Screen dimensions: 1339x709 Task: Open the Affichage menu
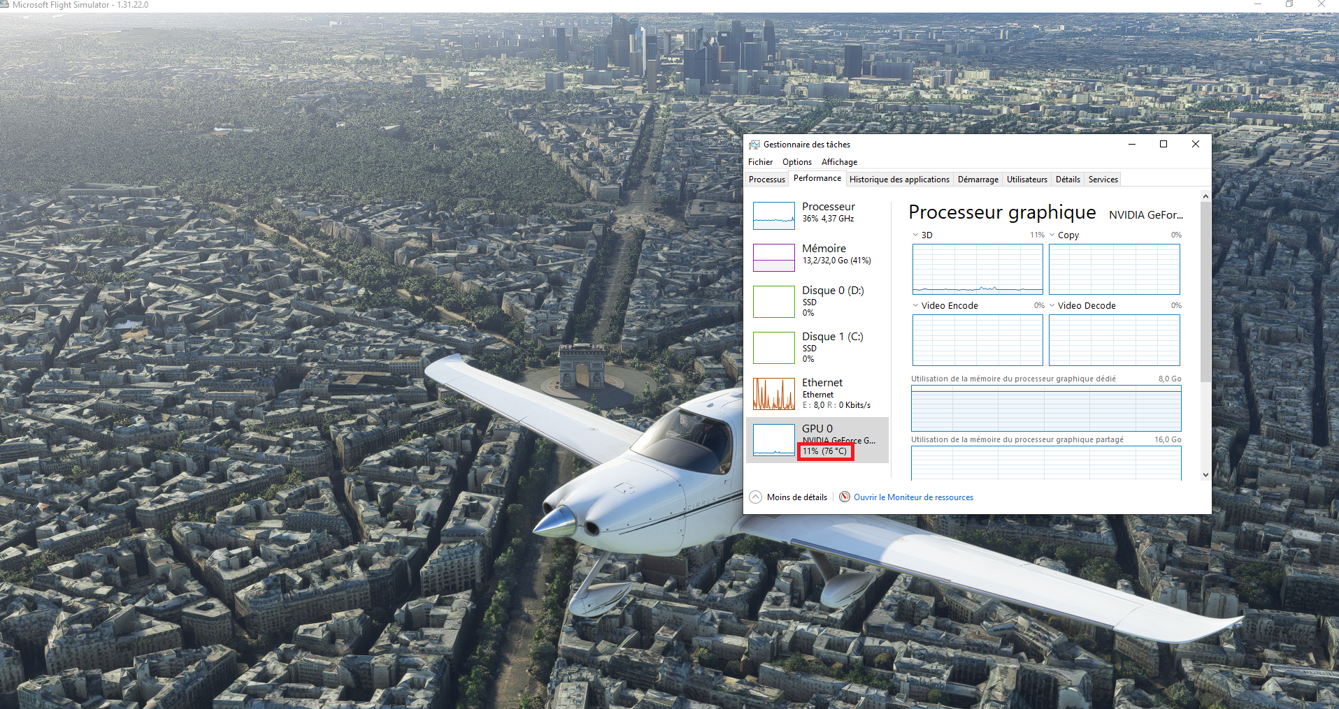[839, 162]
